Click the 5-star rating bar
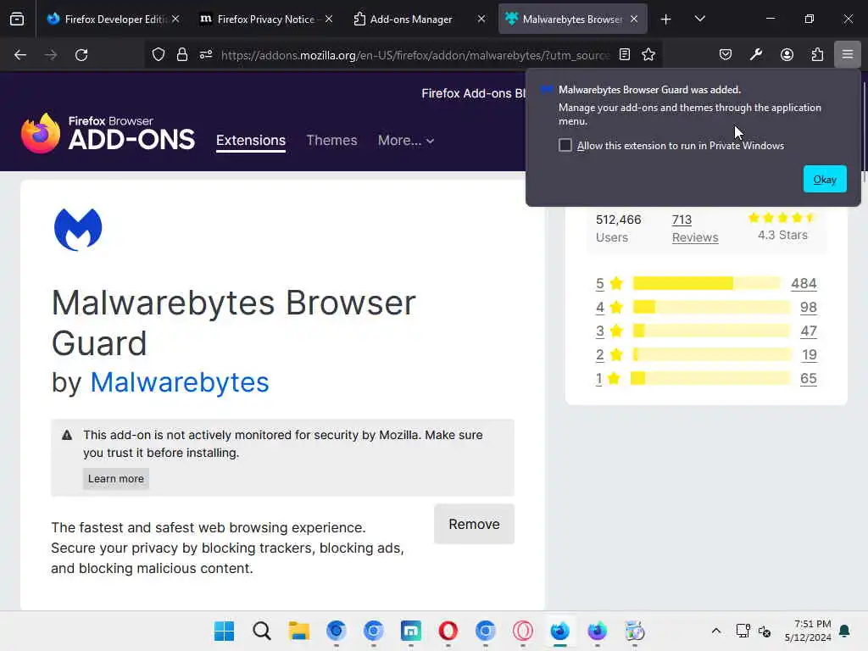 point(707,283)
